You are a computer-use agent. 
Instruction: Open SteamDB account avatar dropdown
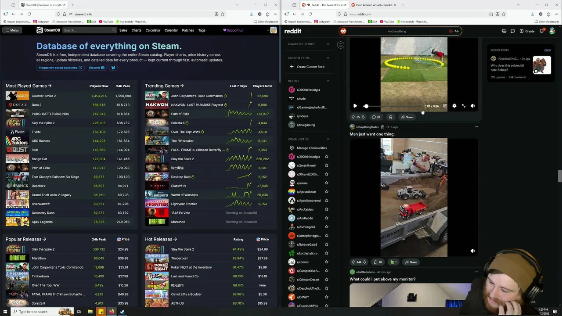pos(271,30)
